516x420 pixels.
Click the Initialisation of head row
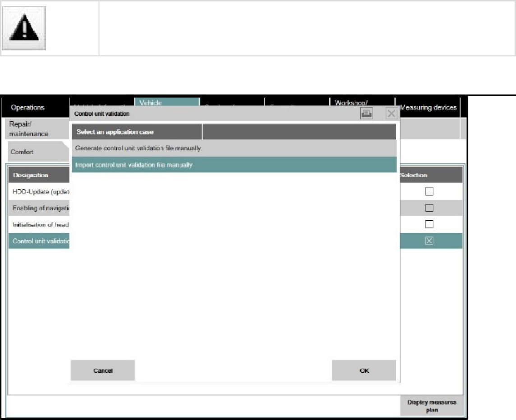point(39,224)
